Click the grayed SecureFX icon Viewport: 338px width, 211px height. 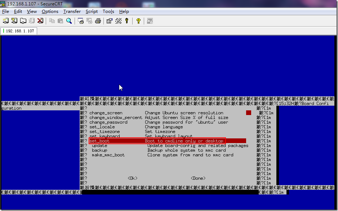coord(150,21)
